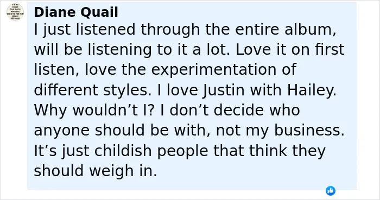Viewport: 380px width, 200px height.
Task: Click the word "Quail" in the commenter name
Action: (x=99, y=12)
